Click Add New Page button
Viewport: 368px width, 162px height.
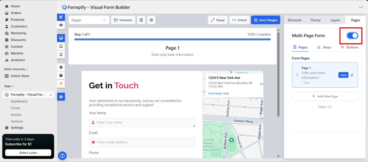click(x=325, y=96)
